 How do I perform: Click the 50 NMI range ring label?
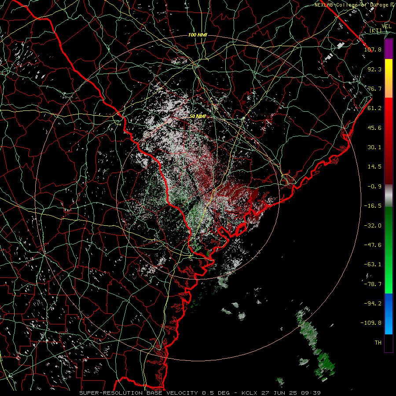[x=198, y=116]
